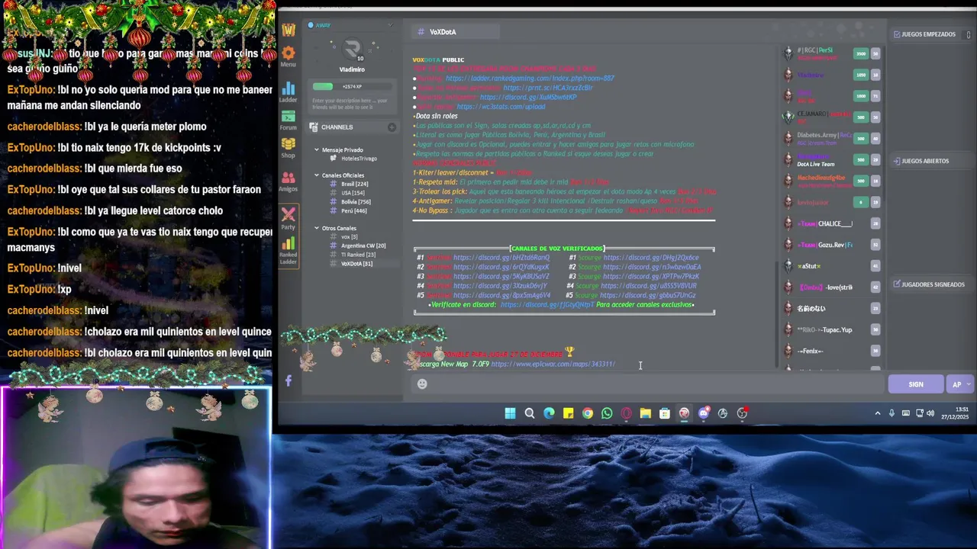Open Scourge #1 discord voice link
The image size is (977, 549).
651,258
